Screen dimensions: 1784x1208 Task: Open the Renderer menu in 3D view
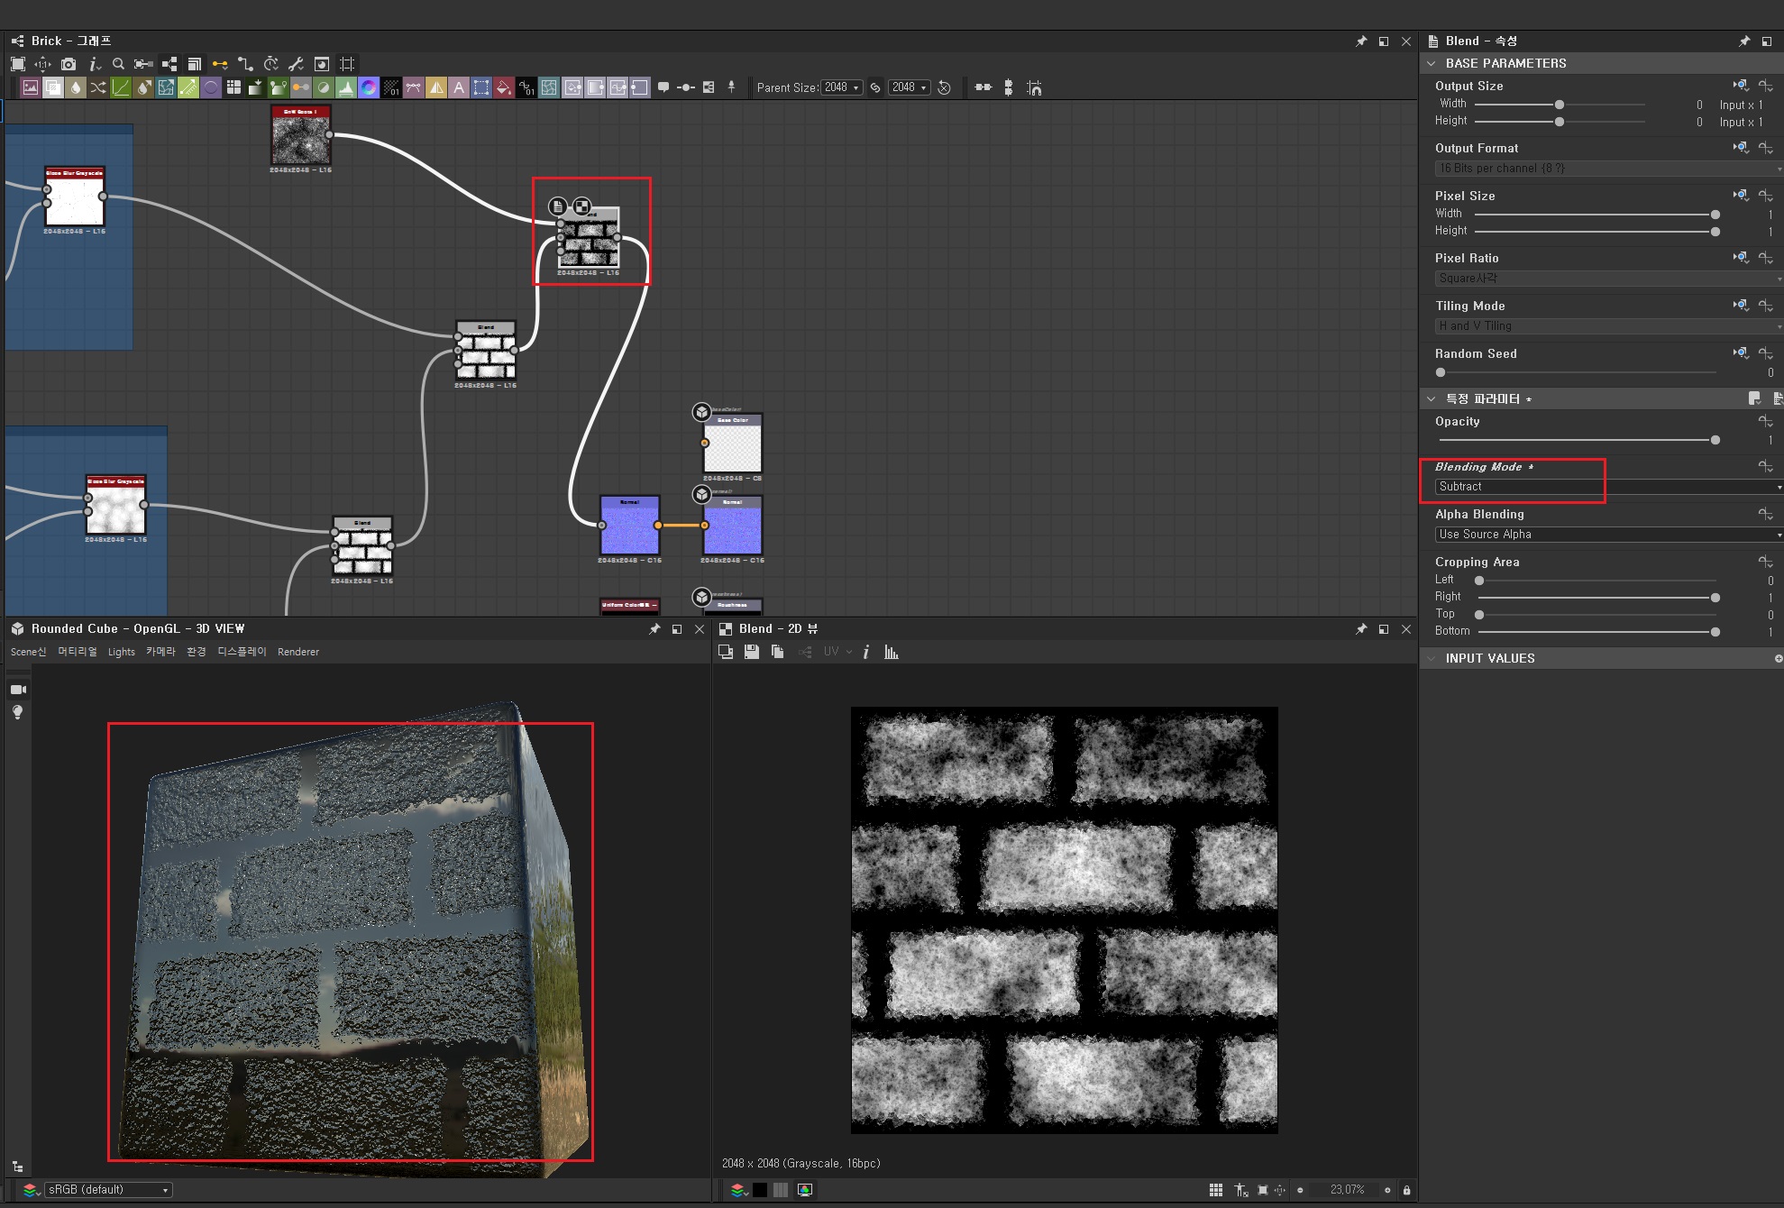coord(297,652)
